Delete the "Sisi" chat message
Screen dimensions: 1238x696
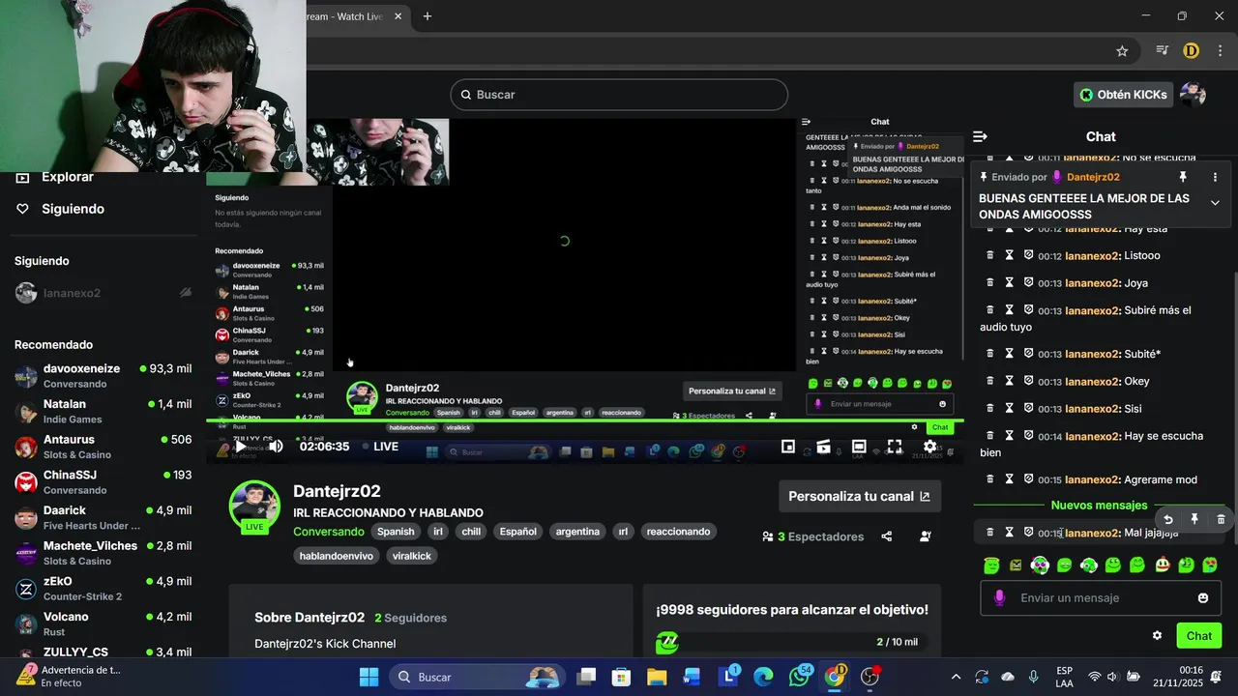pyautogui.click(x=989, y=408)
